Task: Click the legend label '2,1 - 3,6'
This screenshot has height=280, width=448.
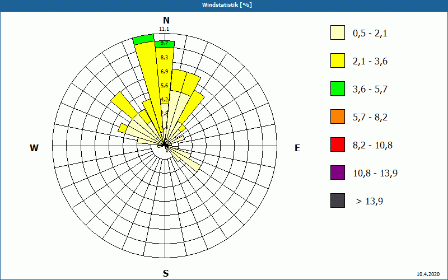Action: point(370,62)
